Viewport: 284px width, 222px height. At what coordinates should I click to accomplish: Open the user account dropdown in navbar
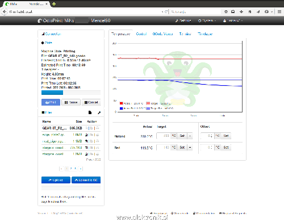tap(233, 20)
